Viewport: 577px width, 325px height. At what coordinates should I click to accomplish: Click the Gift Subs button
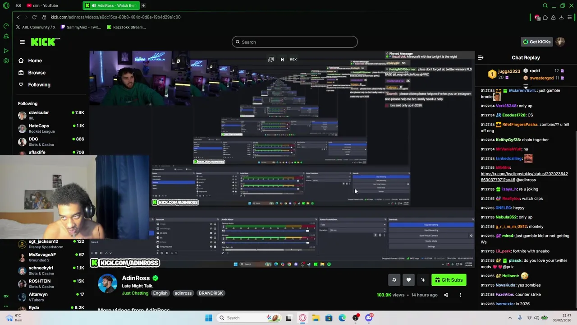pyautogui.click(x=449, y=280)
